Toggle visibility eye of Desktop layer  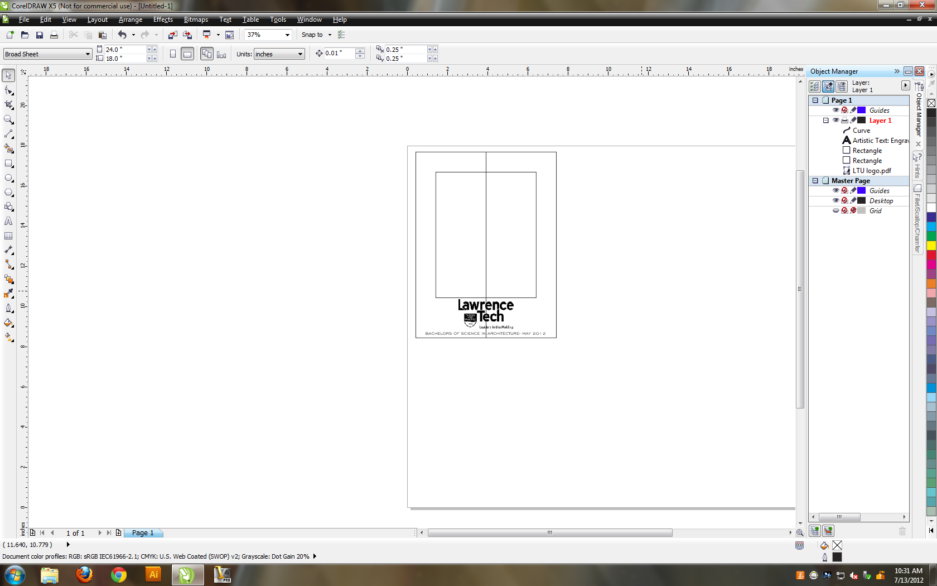[835, 200]
